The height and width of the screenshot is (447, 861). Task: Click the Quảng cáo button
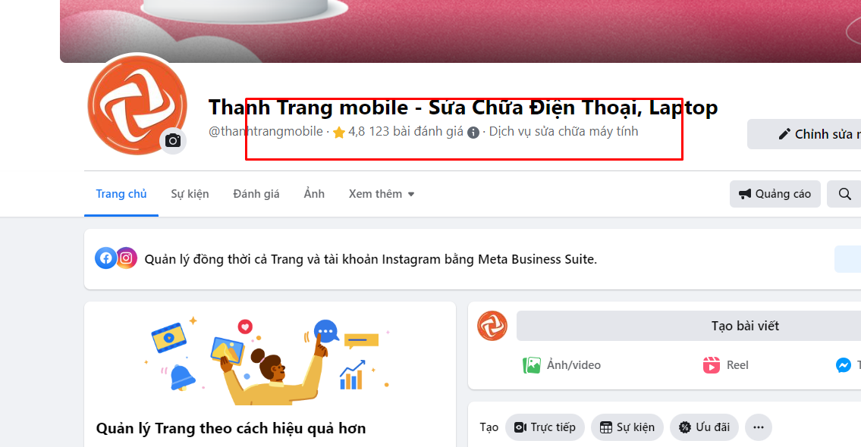click(x=775, y=194)
